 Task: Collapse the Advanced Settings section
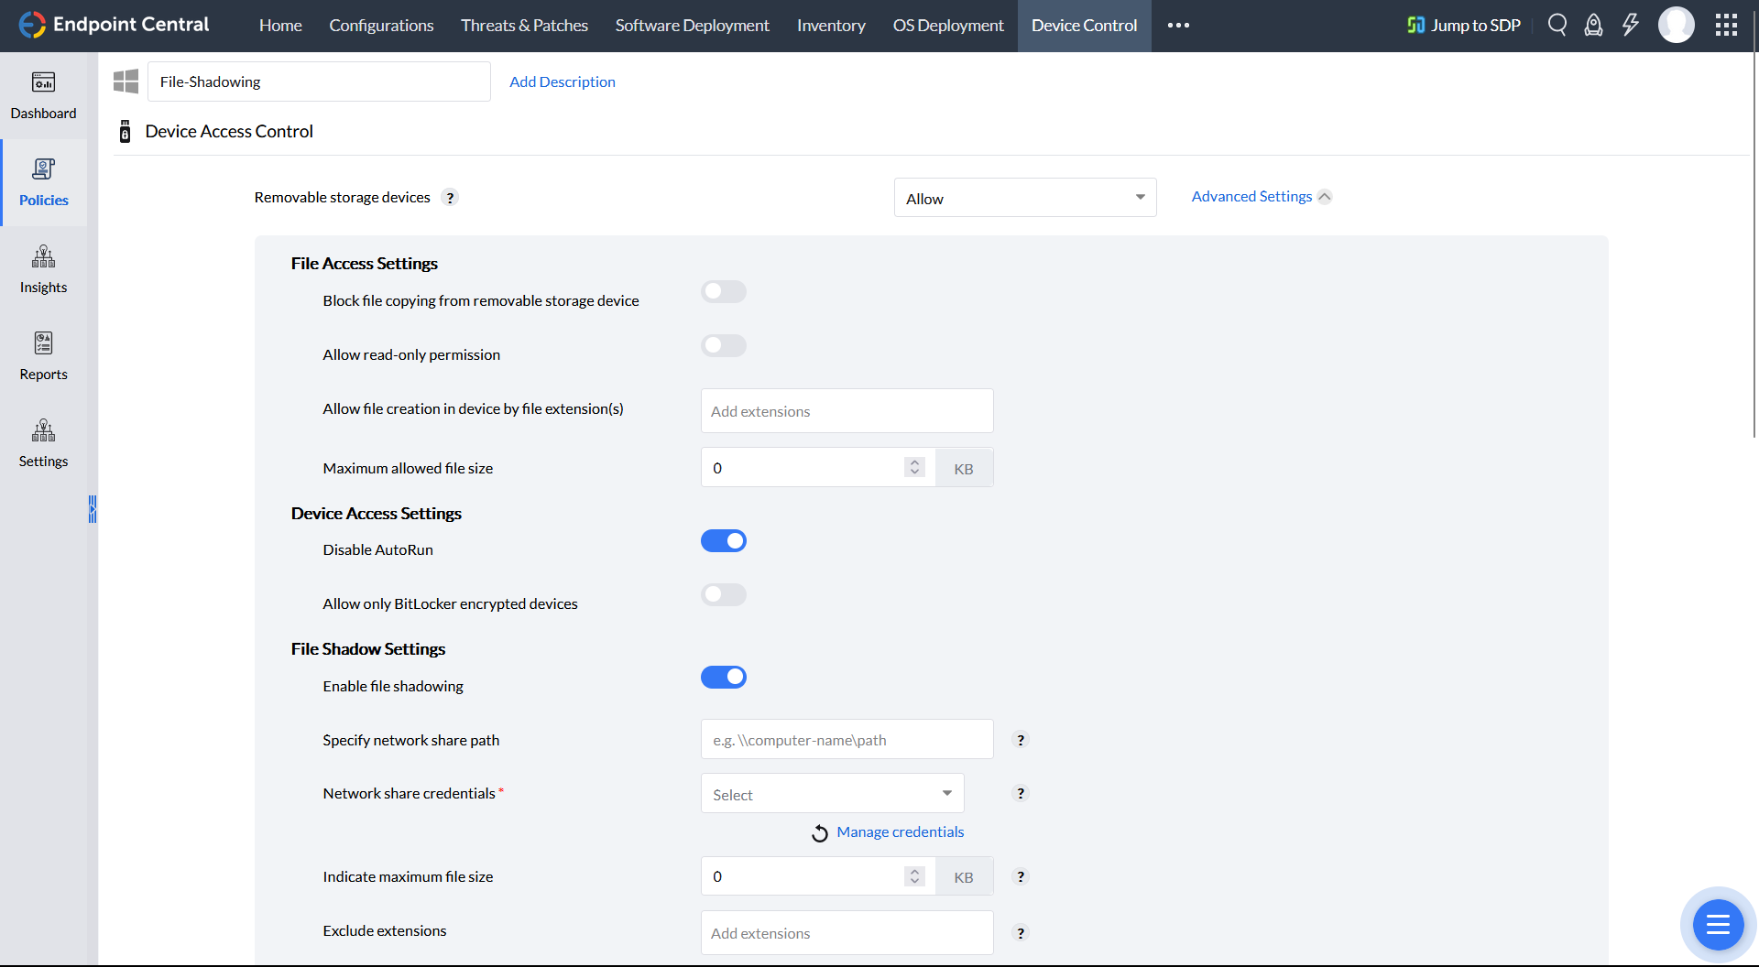coord(1261,196)
